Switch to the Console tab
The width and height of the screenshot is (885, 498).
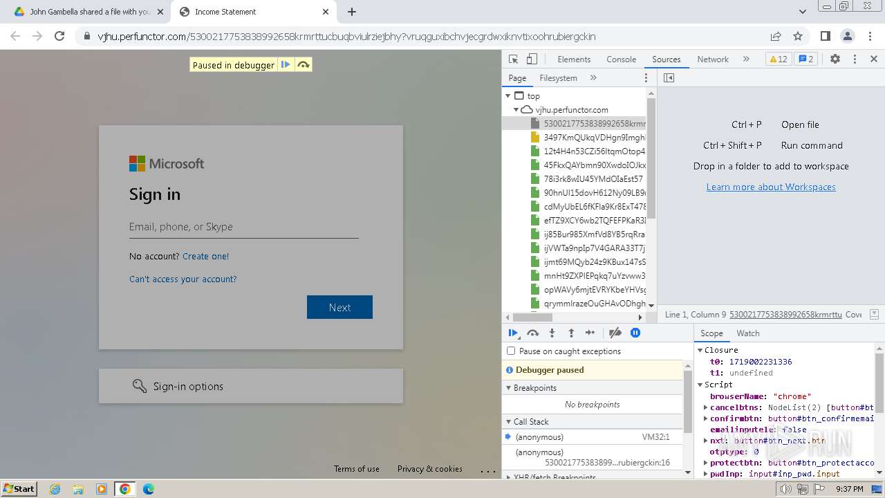[x=621, y=59]
